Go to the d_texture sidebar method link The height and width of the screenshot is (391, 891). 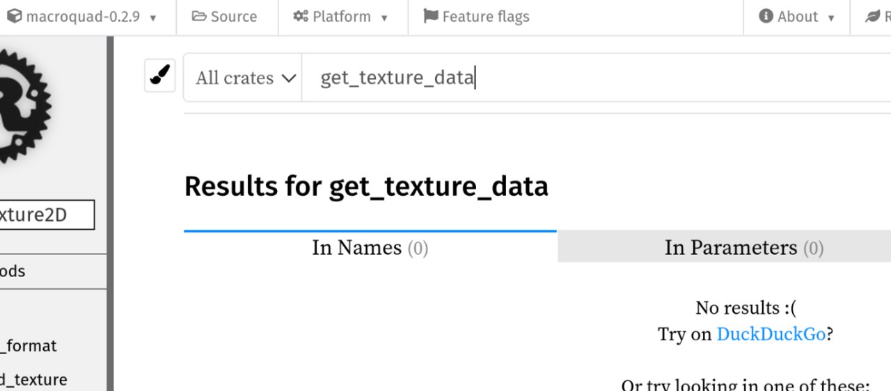[x=34, y=379]
